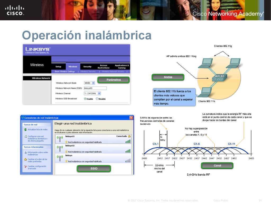
Task: Open Cambiar configuración avanzada link
Action: [x=37, y=167]
